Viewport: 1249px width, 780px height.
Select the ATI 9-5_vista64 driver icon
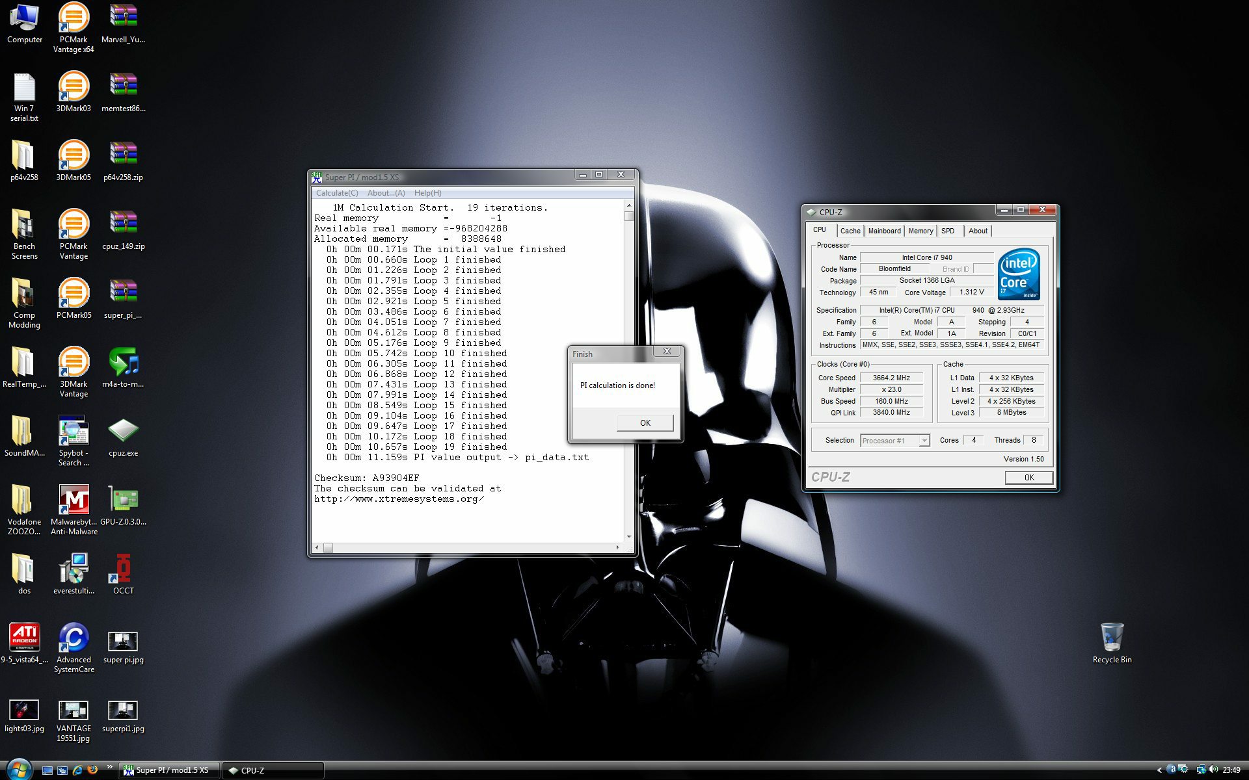tap(24, 643)
